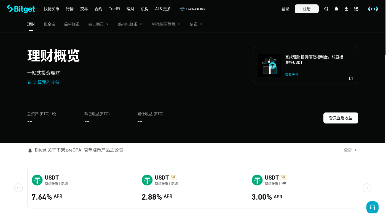Click first USDT 活期 card coin icon

[x=37, y=180]
